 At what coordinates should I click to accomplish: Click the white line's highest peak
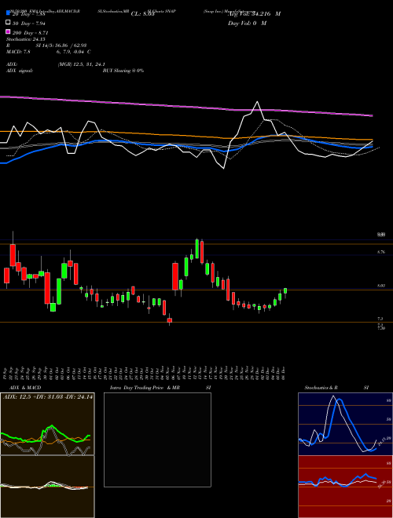pyautogui.click(x=257, y=102)
